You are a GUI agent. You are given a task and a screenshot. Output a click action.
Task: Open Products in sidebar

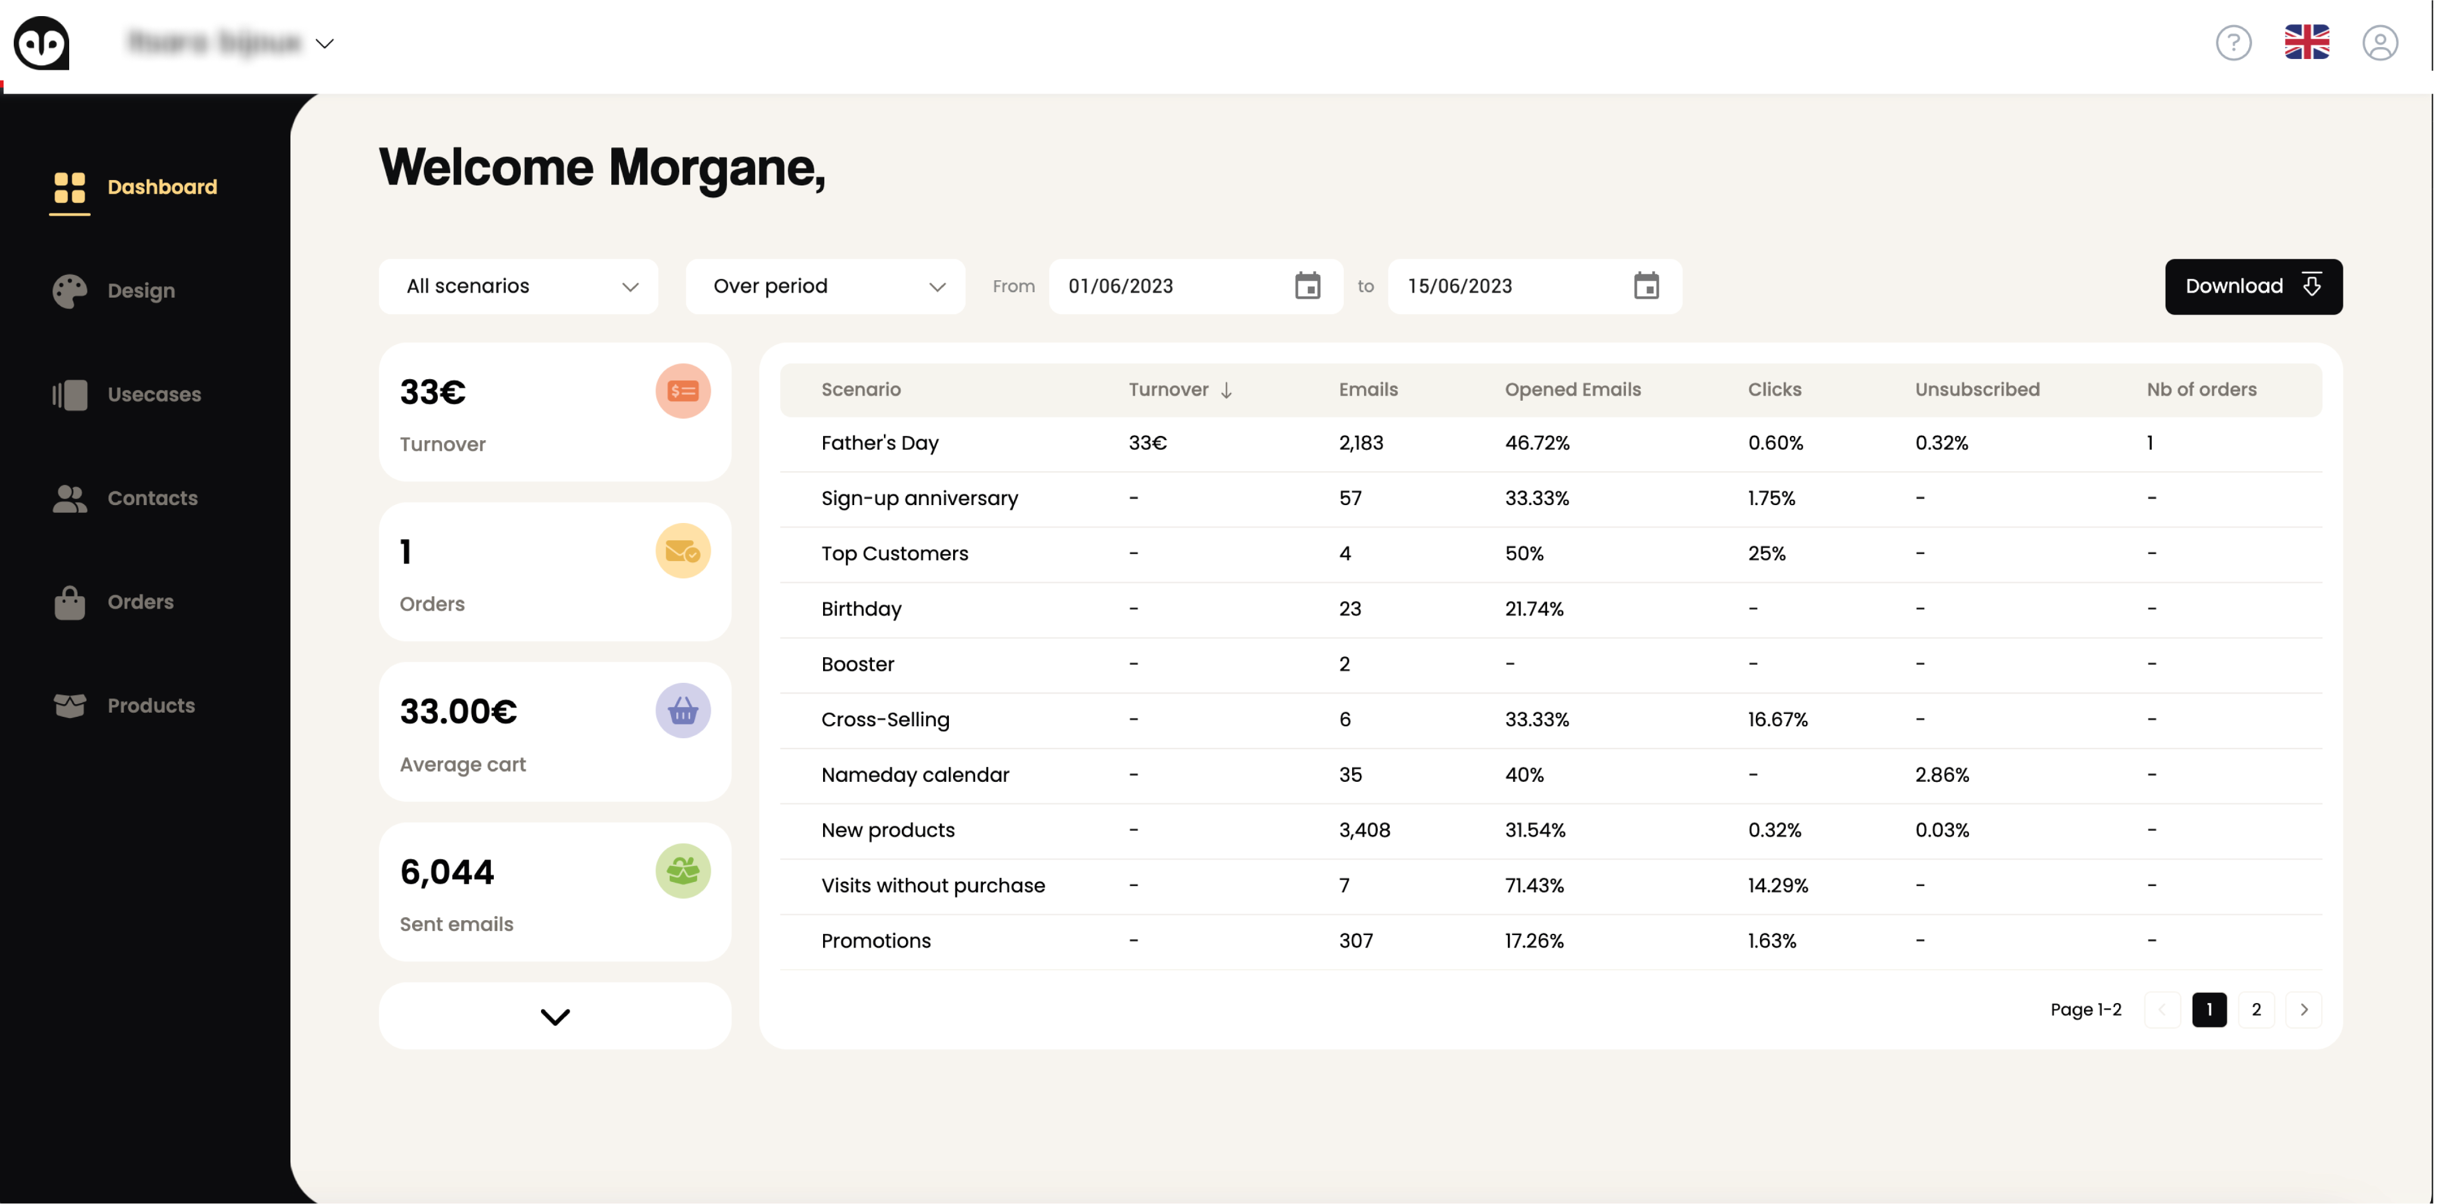pos(150,705)
